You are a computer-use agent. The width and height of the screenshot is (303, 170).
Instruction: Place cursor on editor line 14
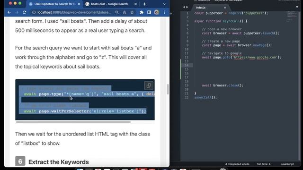pos(245,65)
